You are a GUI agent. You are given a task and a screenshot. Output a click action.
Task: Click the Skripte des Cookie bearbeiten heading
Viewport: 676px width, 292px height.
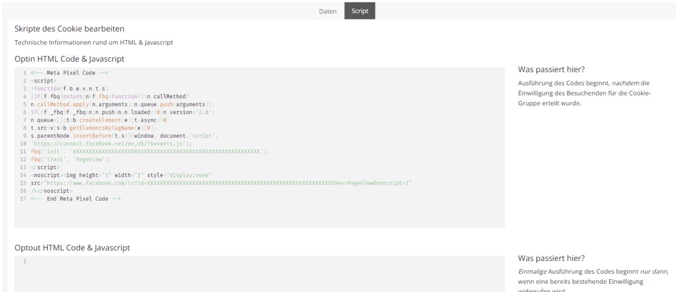[x=69, y=29]
